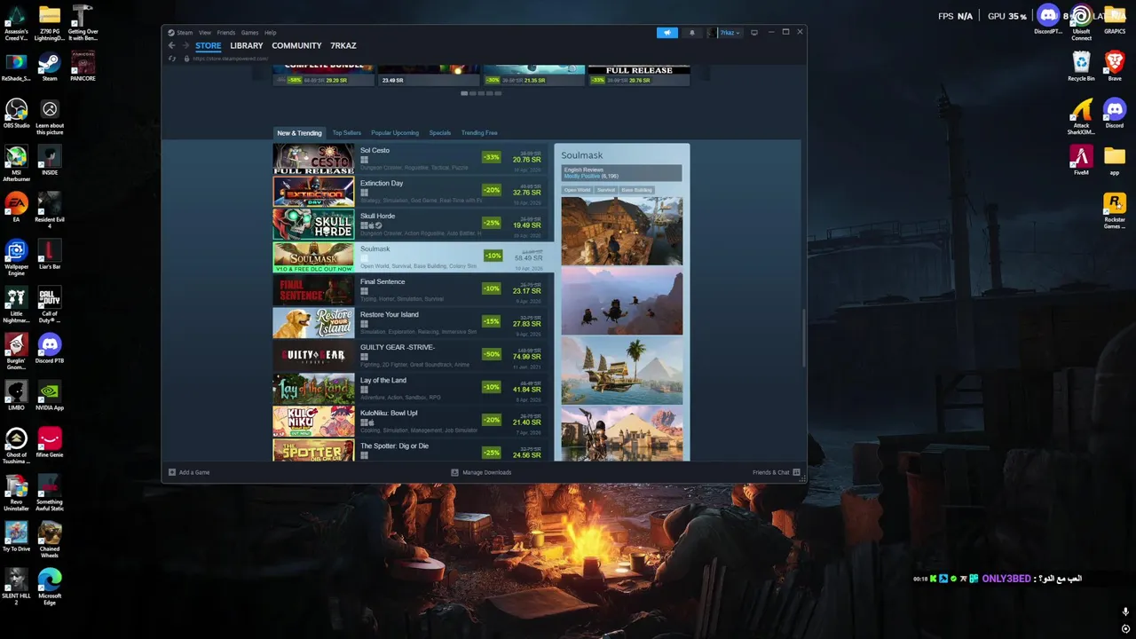Launch Call of Duty desktop icon
The height and width of the screenshot is (639, 1136).
(x=50, y=304)
